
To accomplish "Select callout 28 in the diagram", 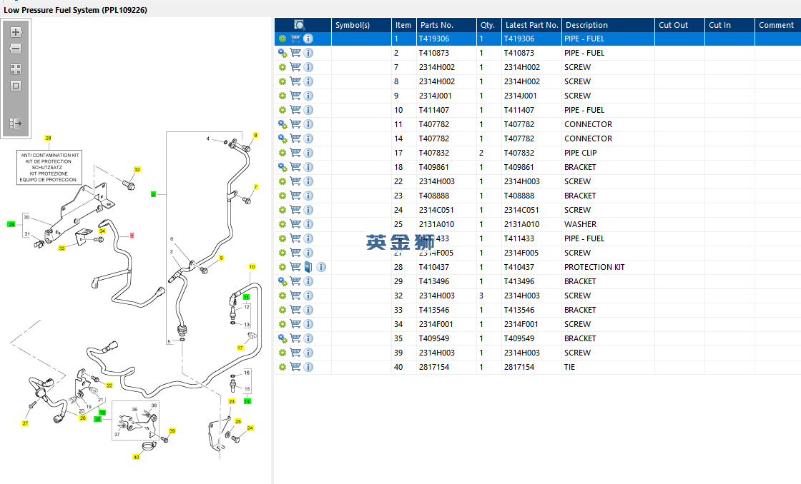I will pos(48,138).
